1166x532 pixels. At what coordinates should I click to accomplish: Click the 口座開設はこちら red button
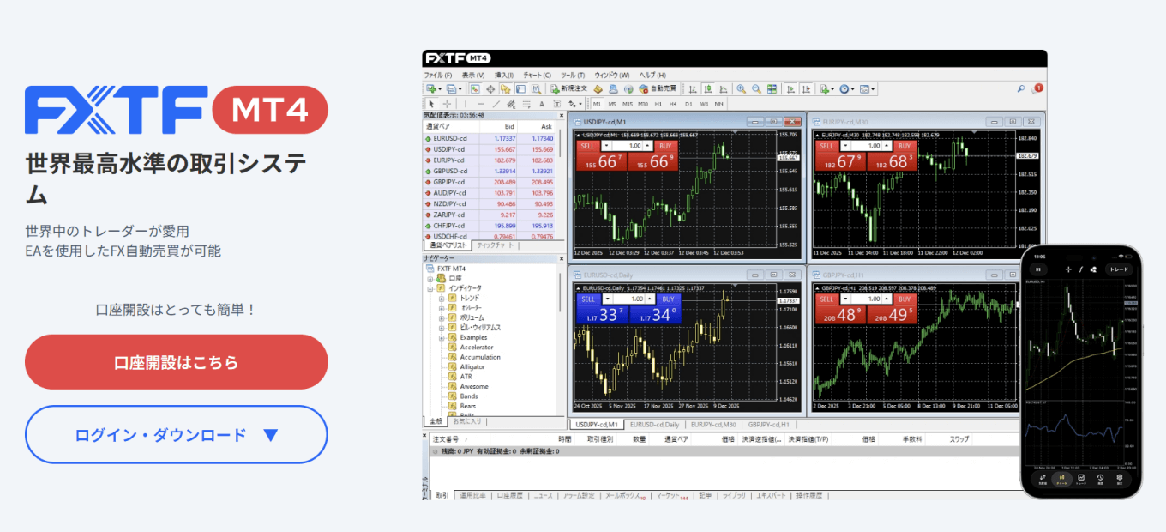point(176,362)
